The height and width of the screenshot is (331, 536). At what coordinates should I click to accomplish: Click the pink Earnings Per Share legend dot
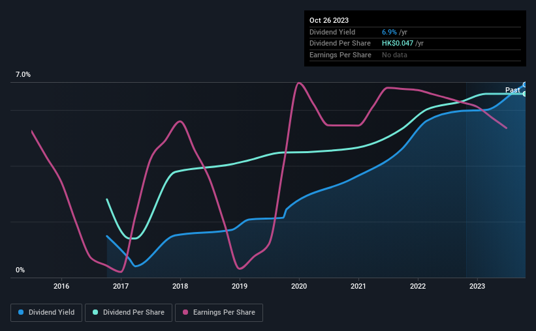[185, 312]
